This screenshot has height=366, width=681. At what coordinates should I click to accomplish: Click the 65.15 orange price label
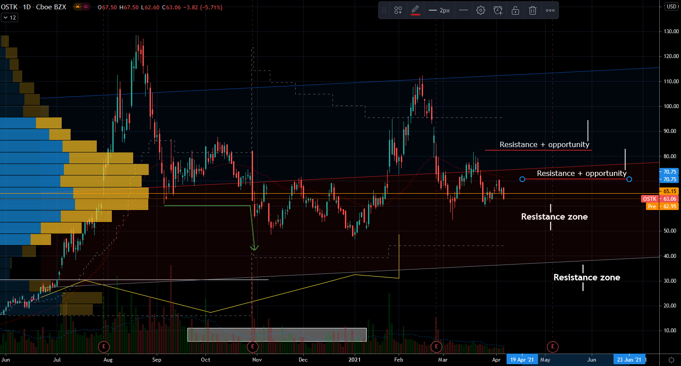click(669, 191)
